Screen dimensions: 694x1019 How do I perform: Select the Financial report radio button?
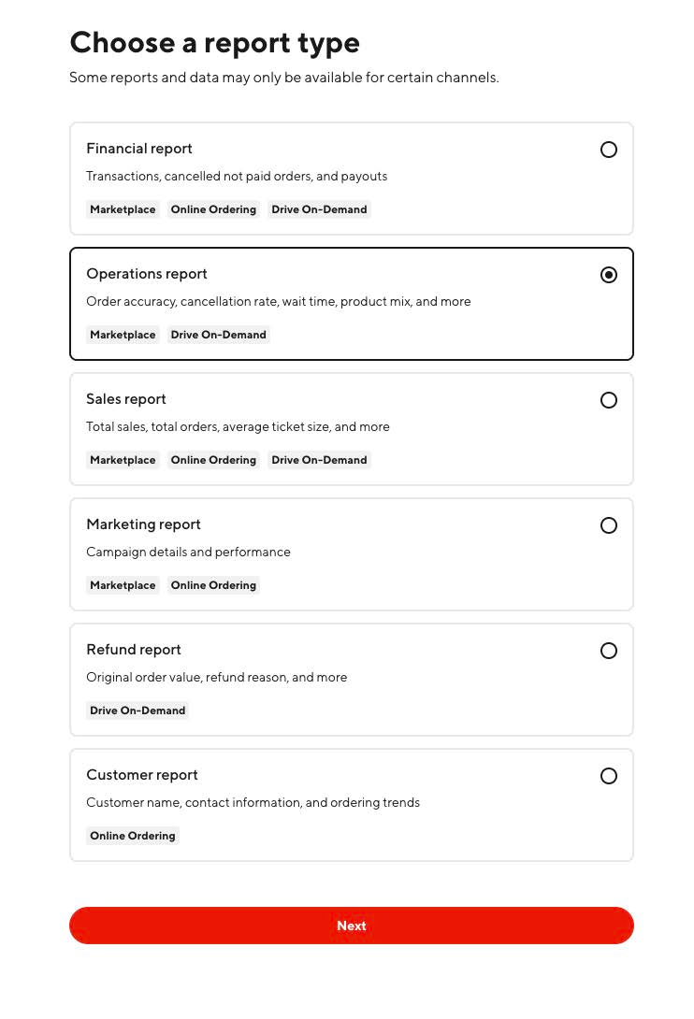[608, 150]
